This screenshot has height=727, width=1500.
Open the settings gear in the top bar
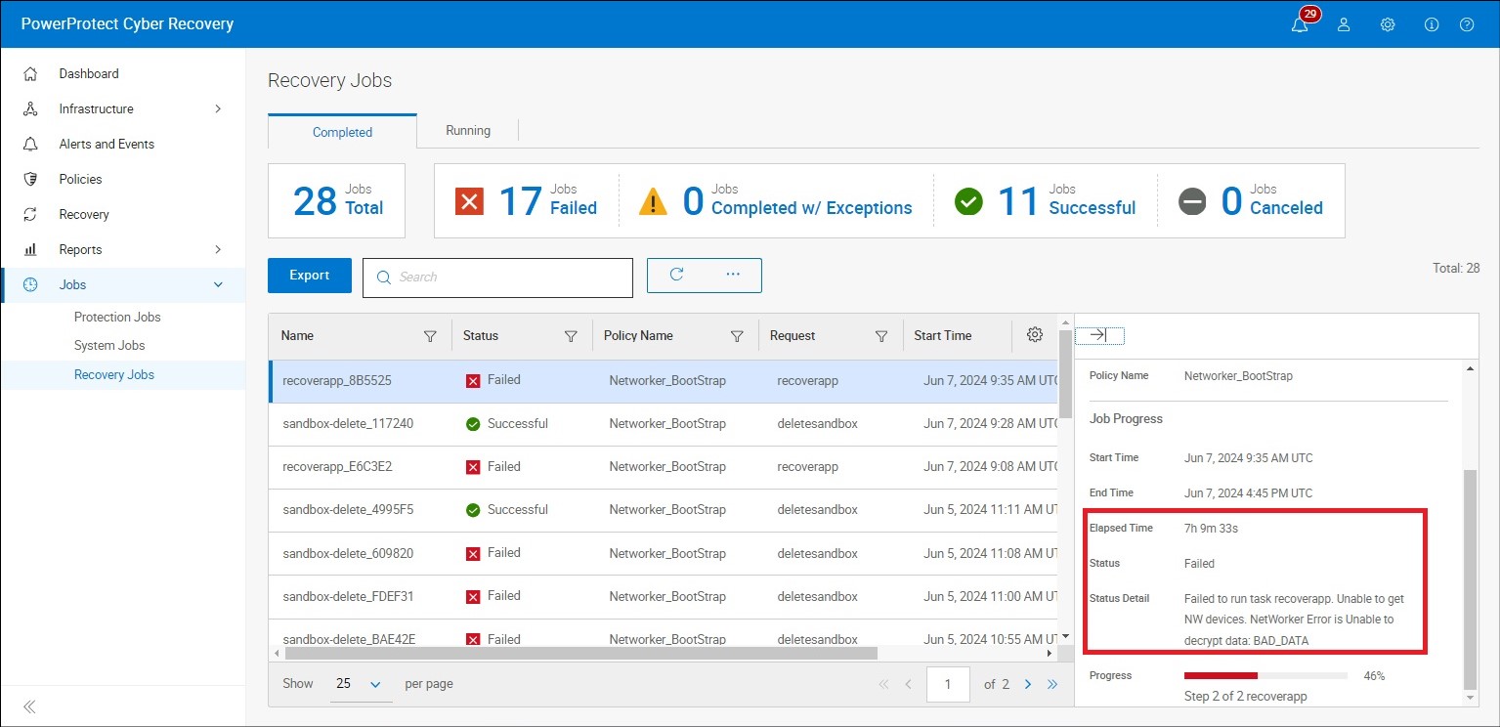[1388, 24]
